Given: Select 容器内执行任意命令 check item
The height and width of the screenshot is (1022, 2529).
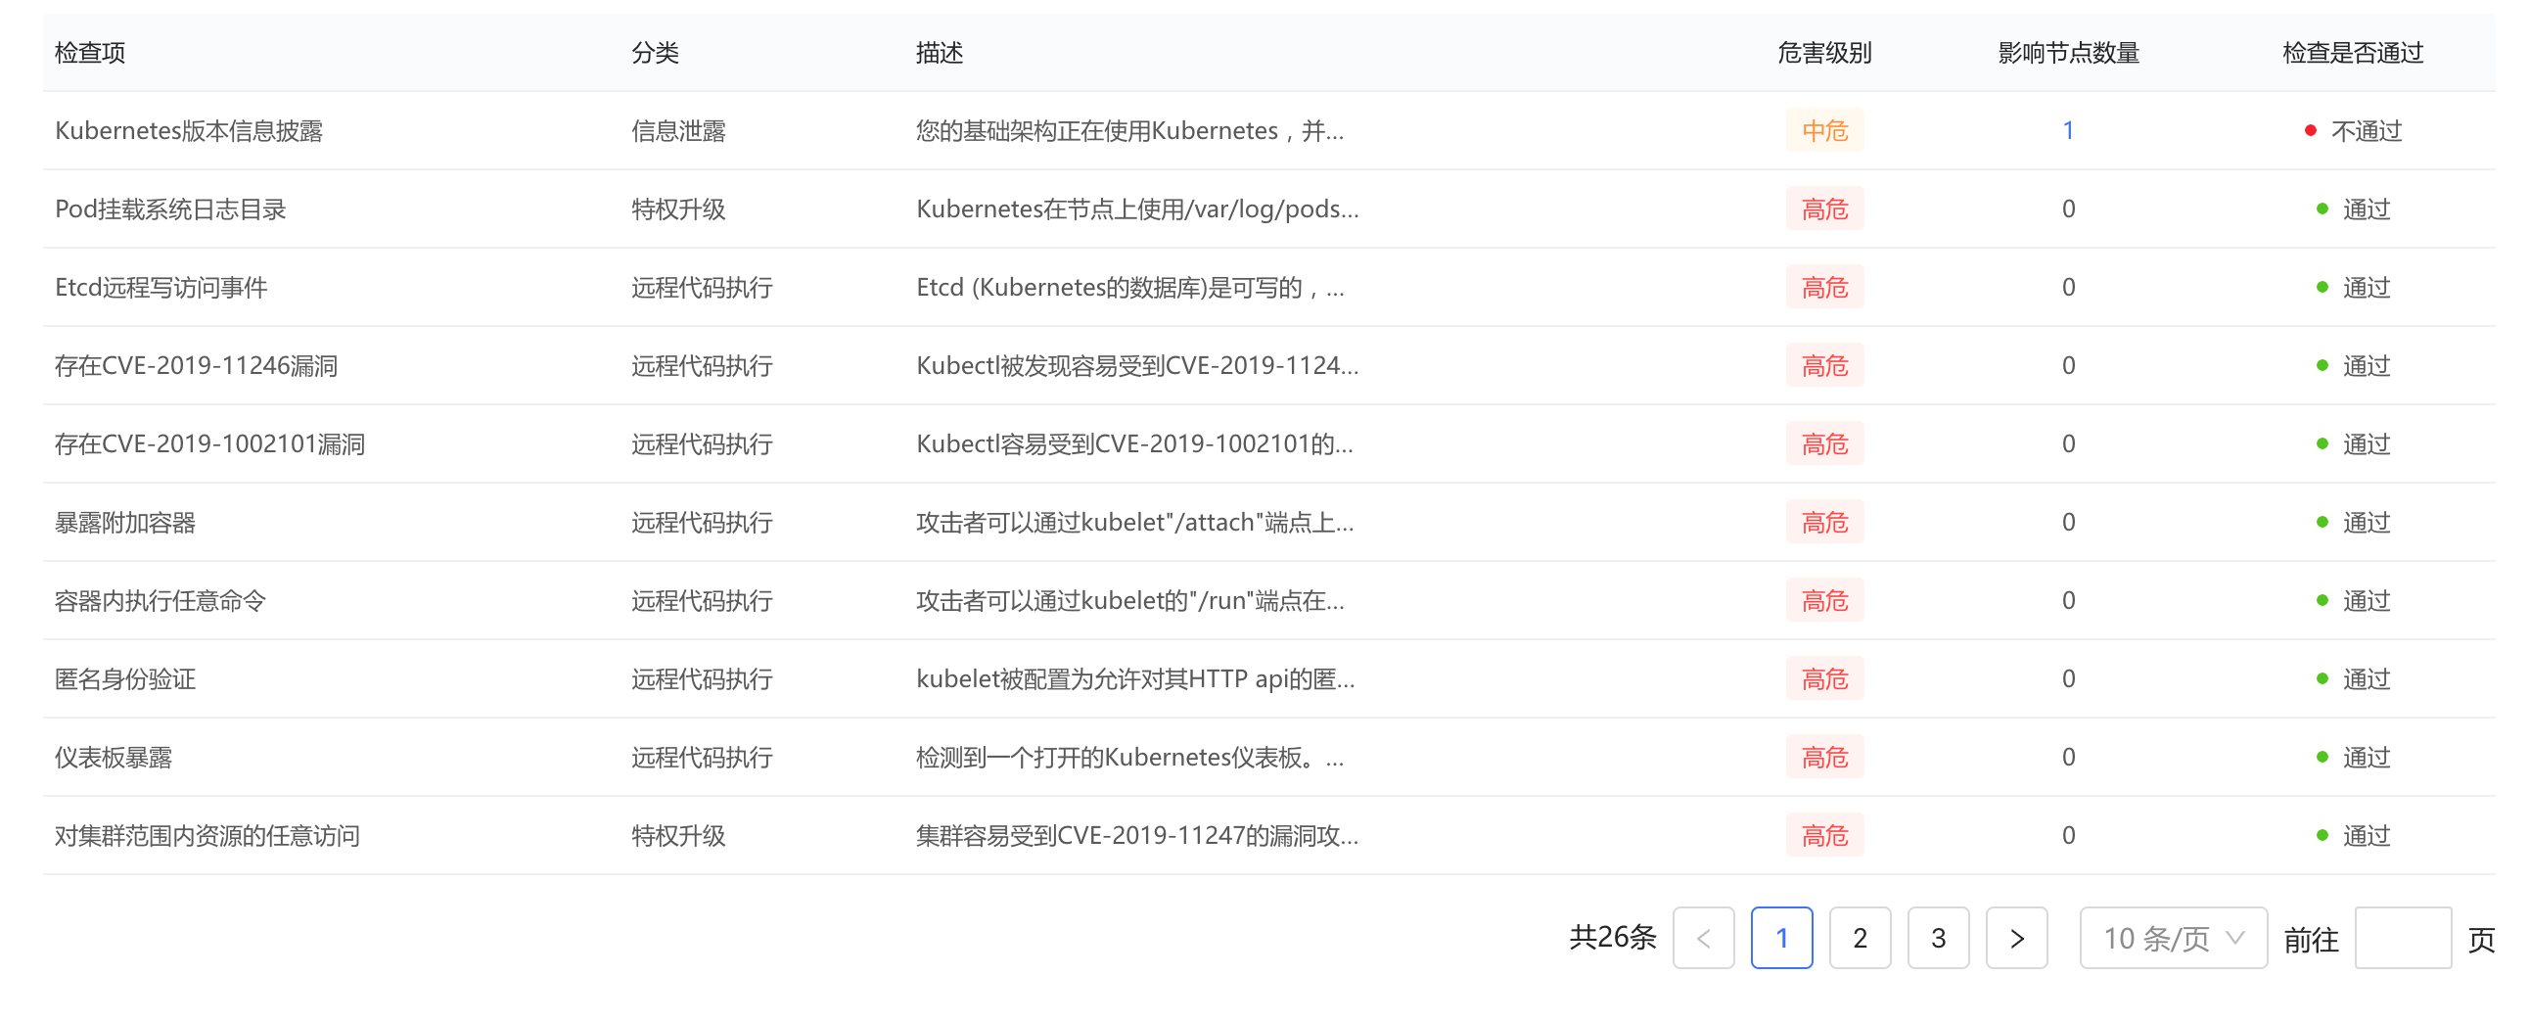Looking at the screenshot, I should (161, 601).
